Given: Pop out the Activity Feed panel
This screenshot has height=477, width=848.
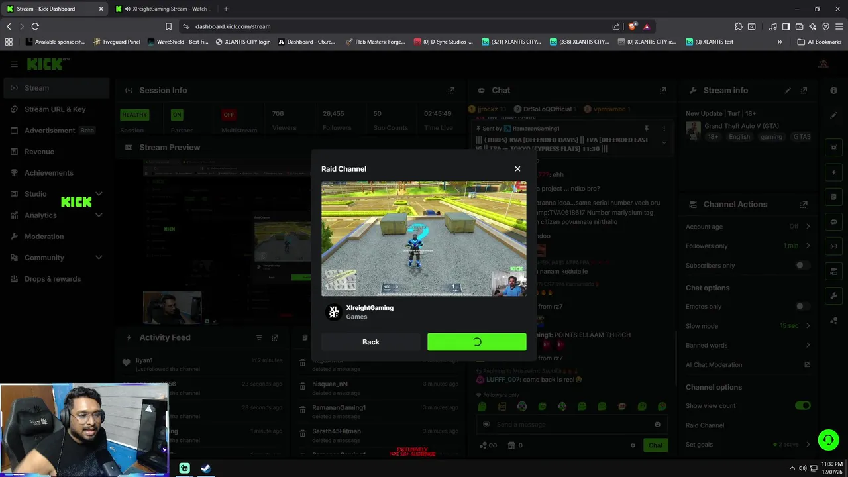Looking at the screenshot, I should point(275,338).
